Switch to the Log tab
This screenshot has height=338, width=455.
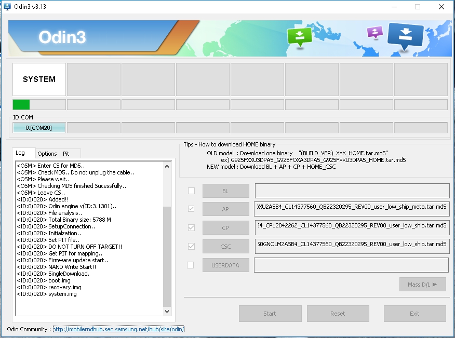[24, 153]
